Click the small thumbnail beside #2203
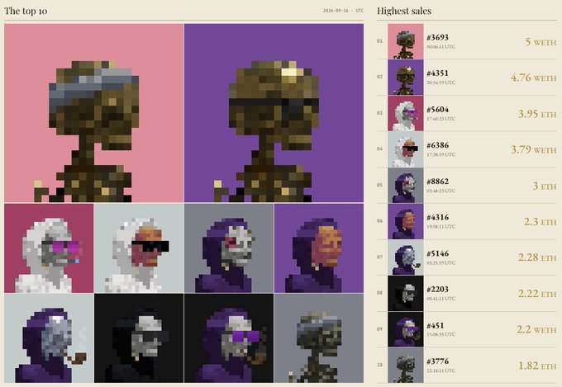Screen dimensions: 562x387 [405, 293]
